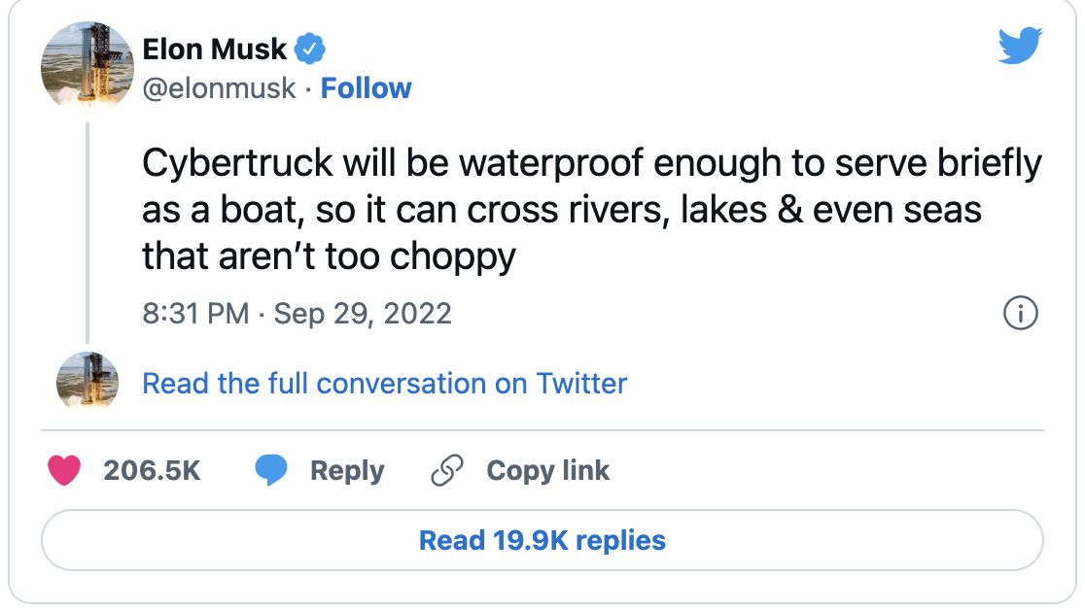Screen dimensions: 1085x610
Task: Click the 206.5K likes count
Action: click(x=152, y=471)
